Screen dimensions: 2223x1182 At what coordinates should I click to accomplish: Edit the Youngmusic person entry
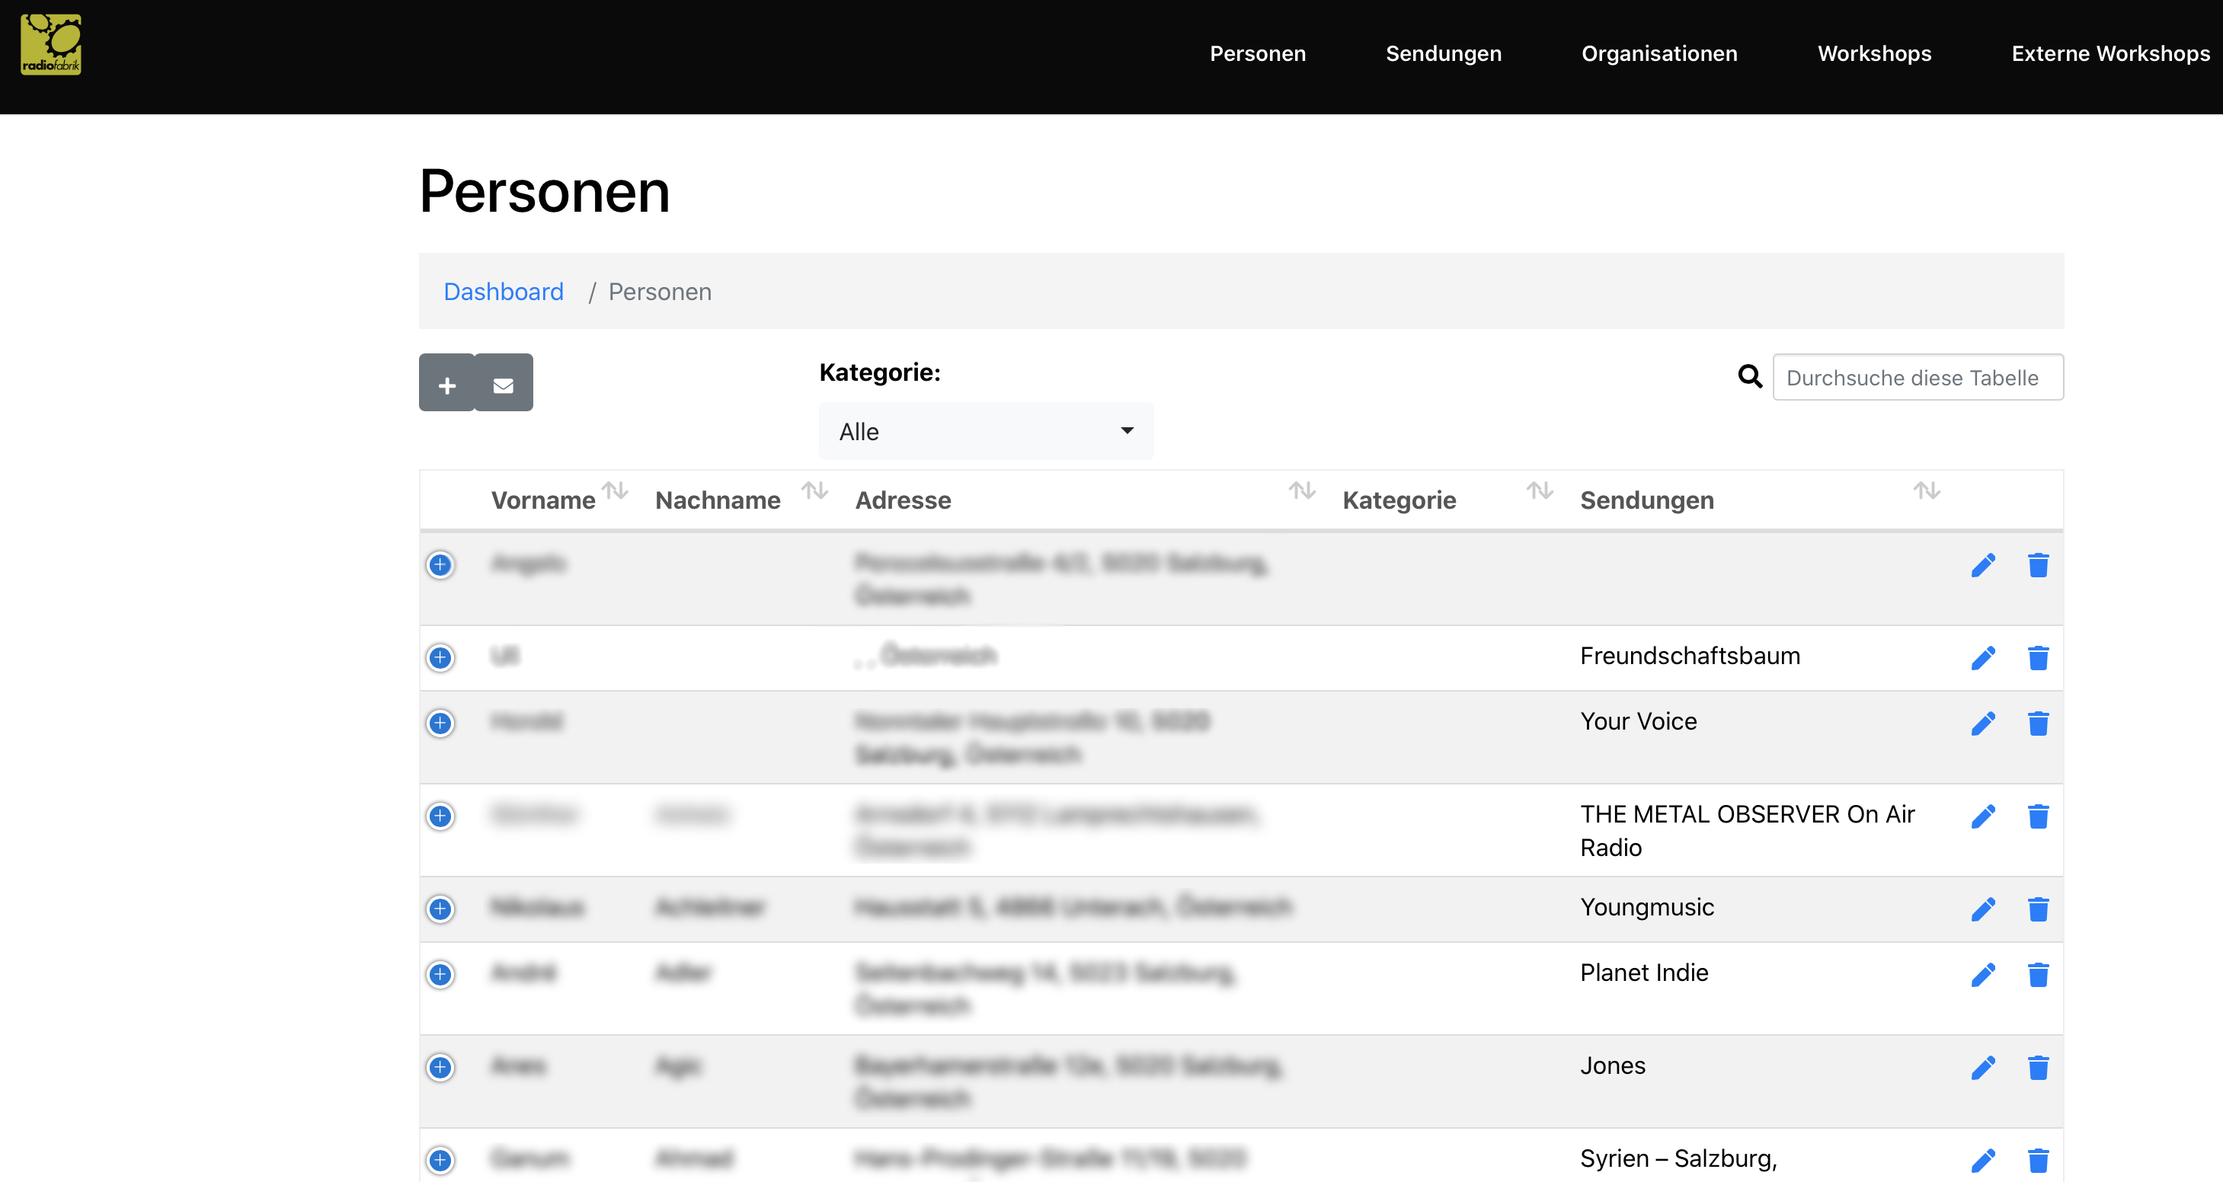coord(1982,909)
